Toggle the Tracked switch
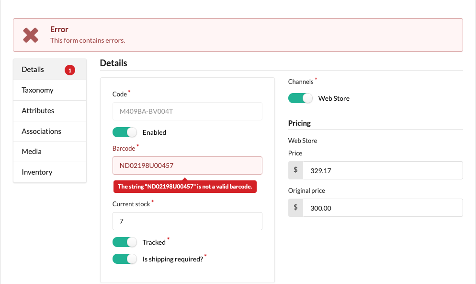476x284 pixels. pyautogui.click(x=125, y=242)
